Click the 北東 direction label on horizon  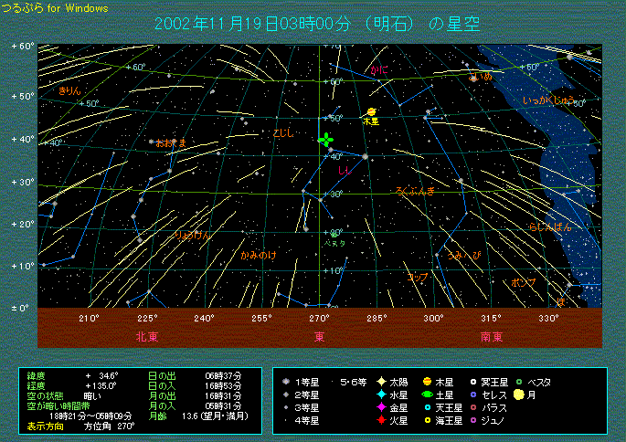[148, 336]
